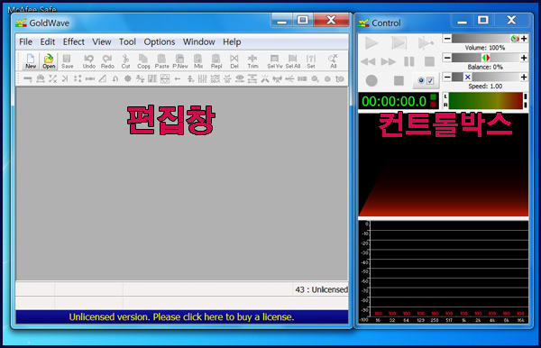541x348 pixels.
Task: Click the frequency spectrum graph in Control
Action: coord(444,271)
